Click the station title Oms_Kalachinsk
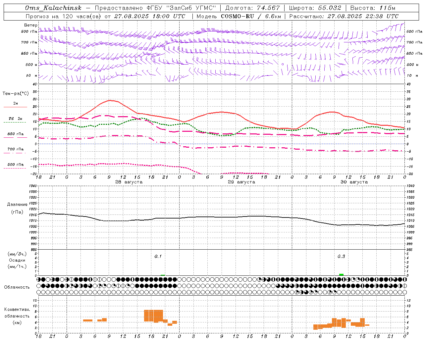424x339 pixels. pyautogui.click(x=53, y=8)
